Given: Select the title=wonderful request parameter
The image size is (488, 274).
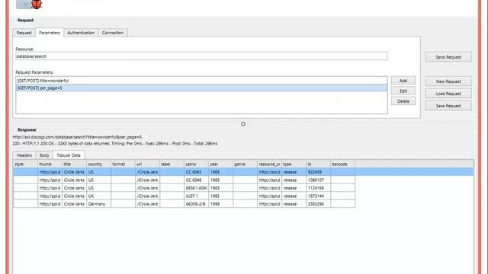Looking at the screenshot, I should [x=201, y=81].
